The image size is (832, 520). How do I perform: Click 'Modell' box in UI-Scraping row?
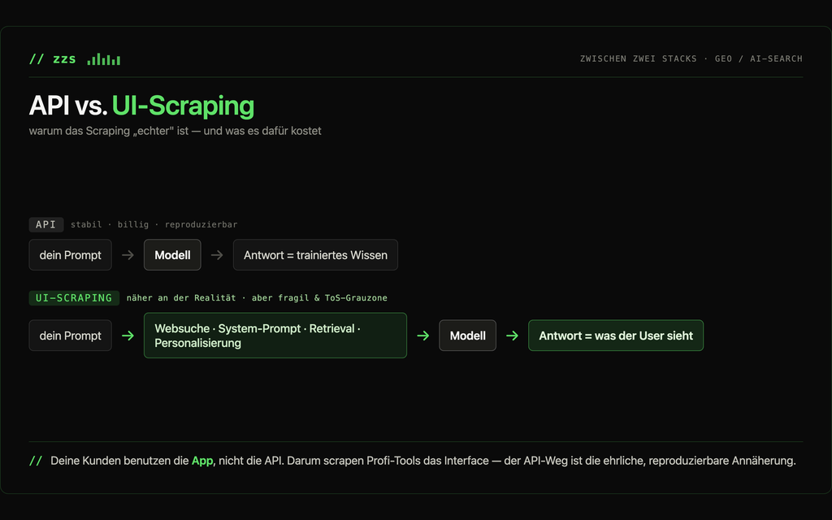467,336
